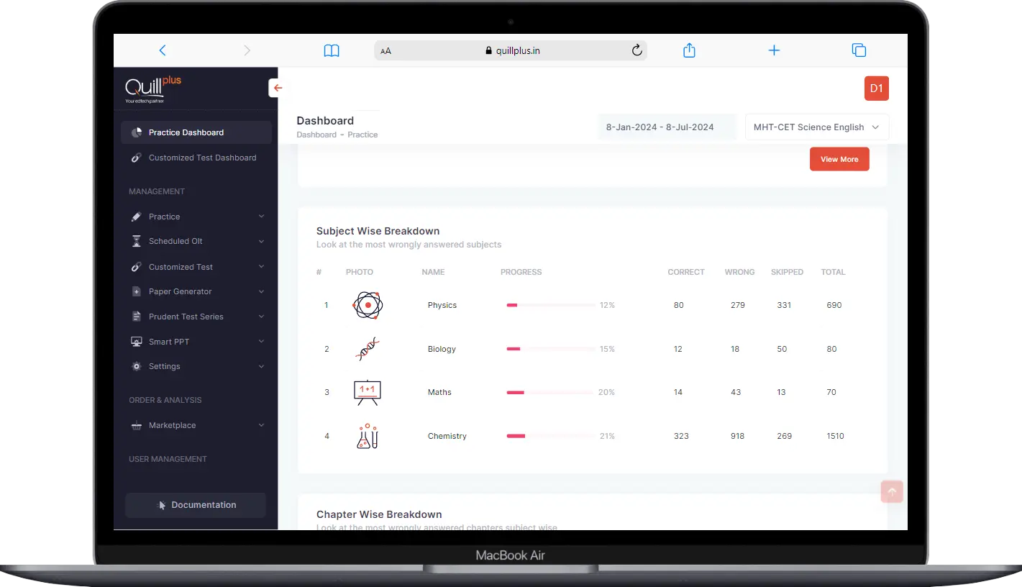Click the Practice breadcrumb text
Viewport: 1022px width, 587px height.
[362, 135]
